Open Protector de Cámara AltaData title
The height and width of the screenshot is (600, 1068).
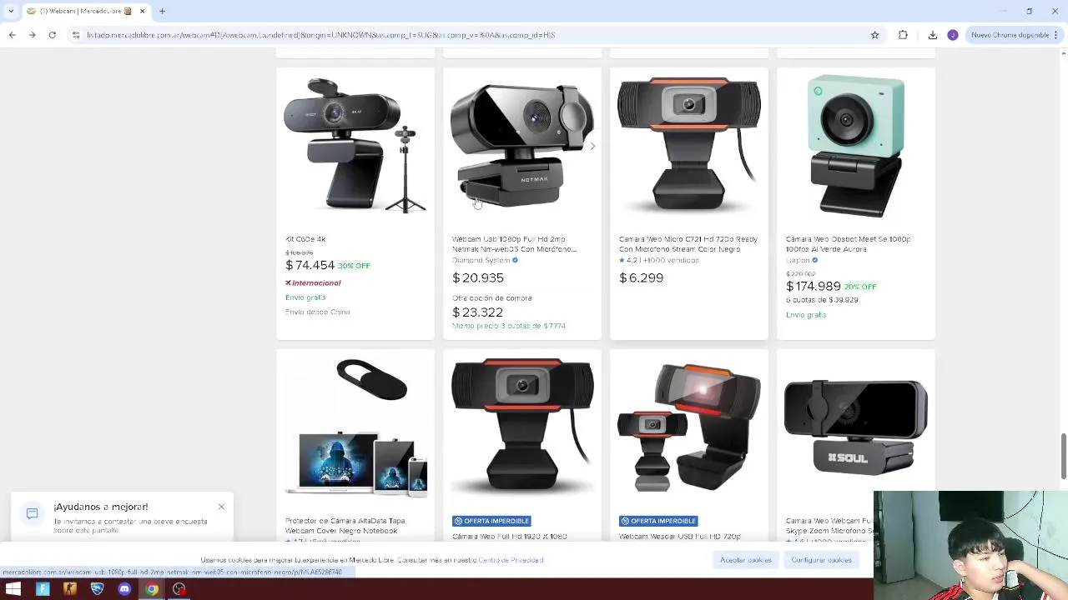(x=345, y=526)
